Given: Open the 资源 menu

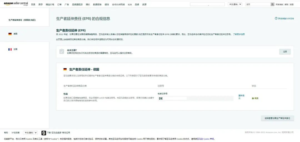Looking at the screenshot, I should pos(144,4).
